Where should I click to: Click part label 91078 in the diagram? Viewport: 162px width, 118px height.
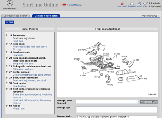tap(81, 50)
